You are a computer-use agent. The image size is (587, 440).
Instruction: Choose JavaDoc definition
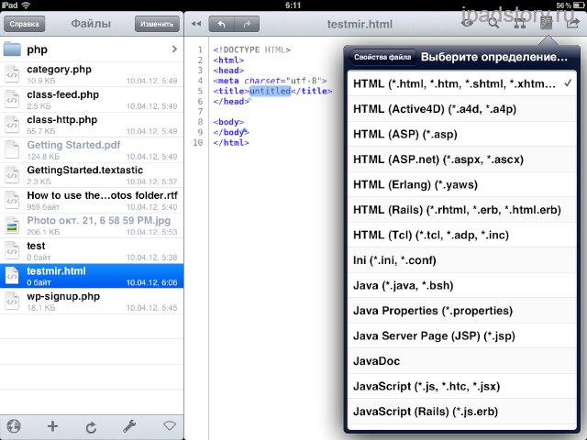click(x=462, y=361)
